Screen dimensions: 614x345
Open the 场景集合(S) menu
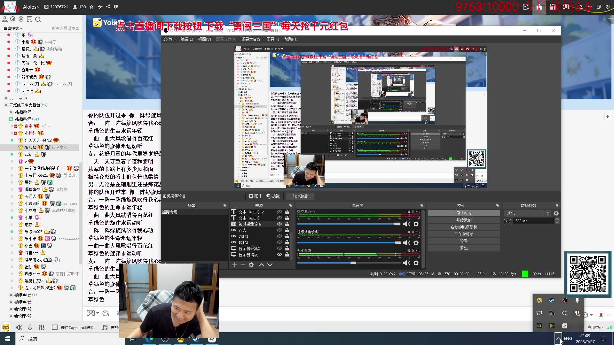point(251,39)
